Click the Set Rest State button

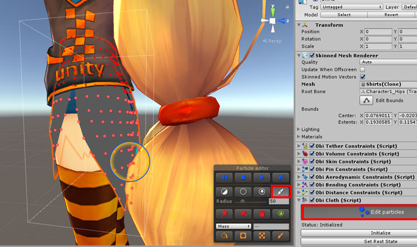(x=359, y=241)
